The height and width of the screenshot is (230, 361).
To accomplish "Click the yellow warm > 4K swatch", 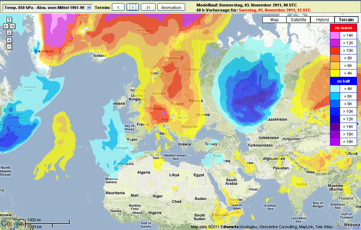I will (x=335, y=74).
